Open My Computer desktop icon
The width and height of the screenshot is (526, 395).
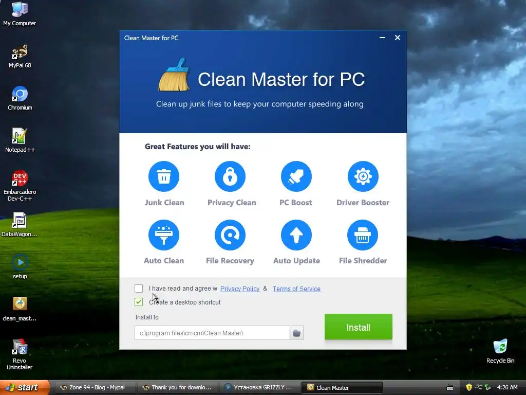tap(20, 14)
